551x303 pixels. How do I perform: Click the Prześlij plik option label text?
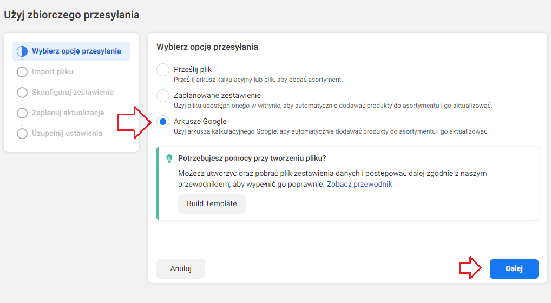193,69
